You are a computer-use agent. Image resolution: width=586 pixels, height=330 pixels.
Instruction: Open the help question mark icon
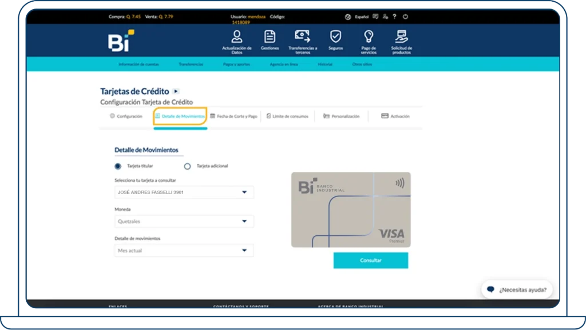[395, 17]
